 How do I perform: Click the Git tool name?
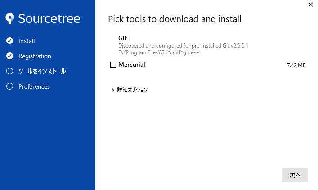(x=122, y=38)
